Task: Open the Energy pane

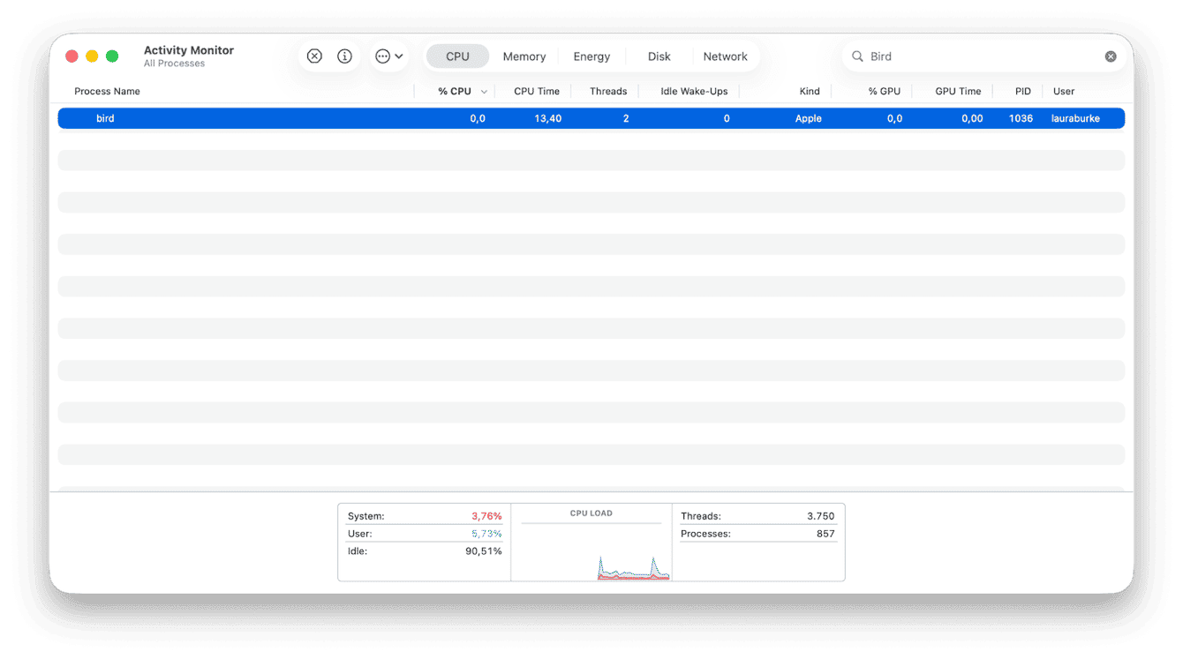Action: pyautogui.click(x=591, y=56)
